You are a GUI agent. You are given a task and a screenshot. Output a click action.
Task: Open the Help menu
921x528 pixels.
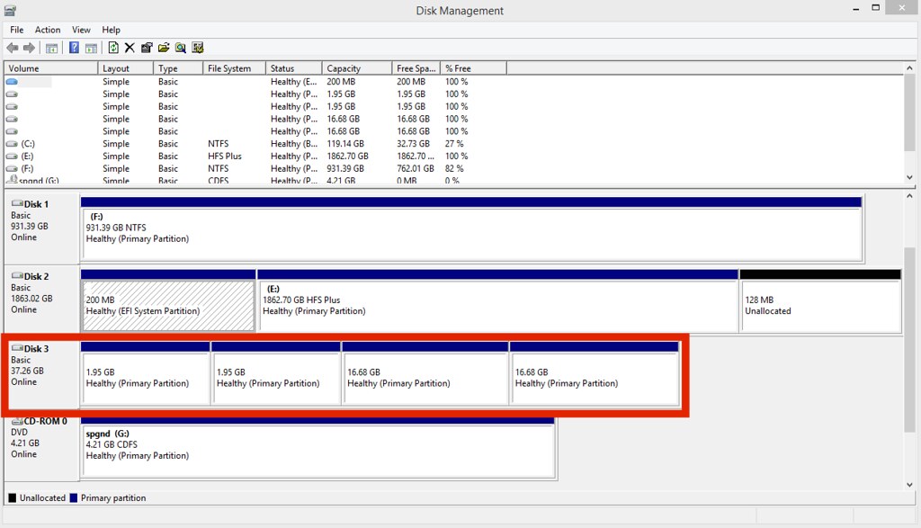click(111, 30)
